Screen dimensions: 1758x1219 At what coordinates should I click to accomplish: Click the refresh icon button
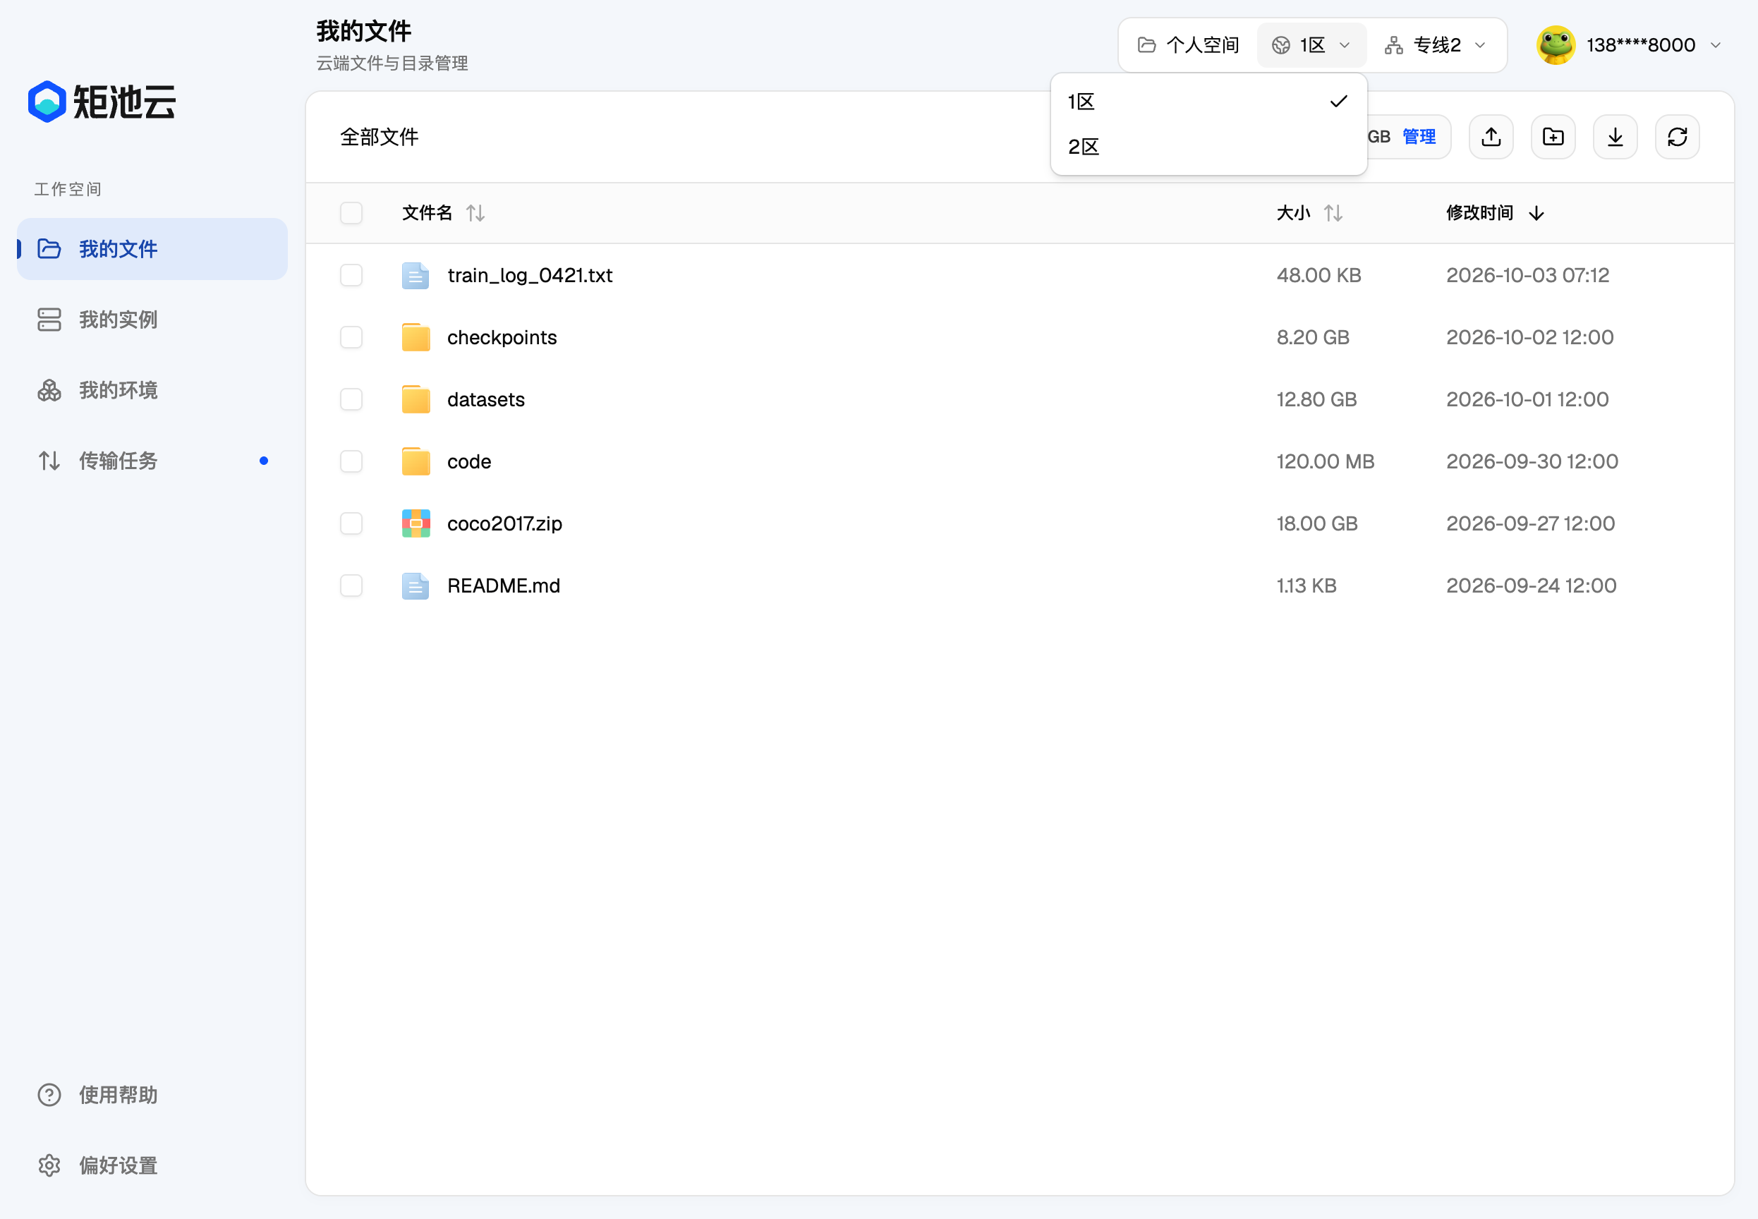(1677, 137)
